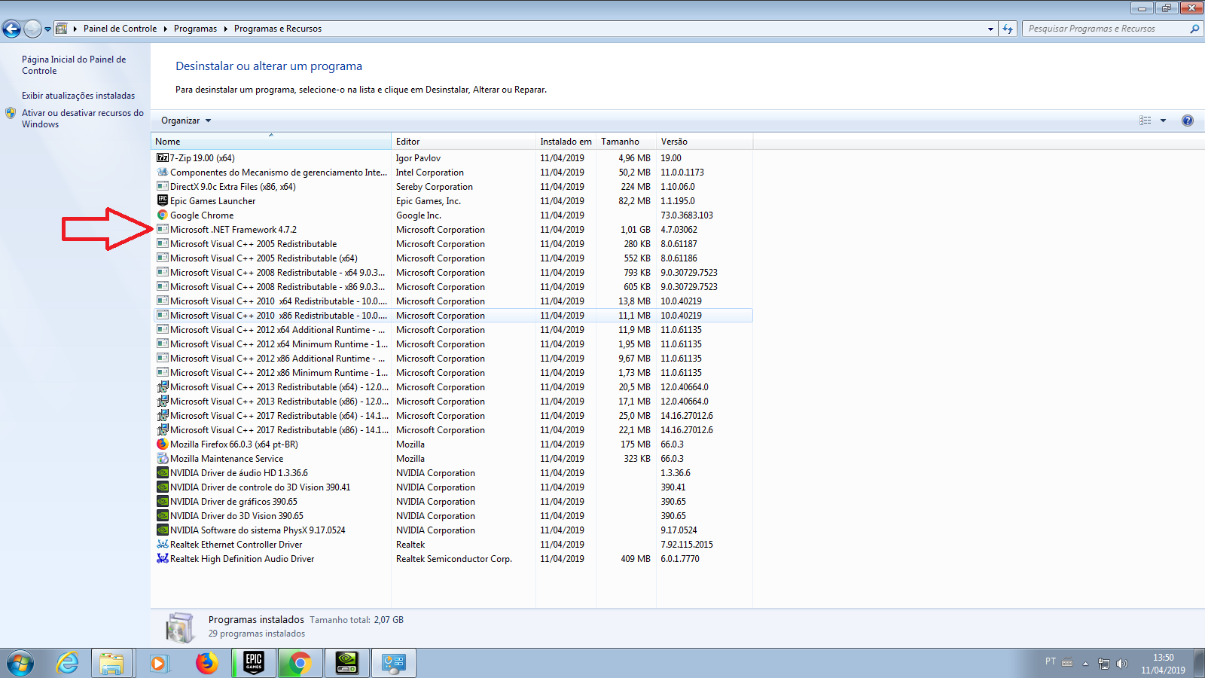Select Visual C++ 2017 Redistributable (x86) row
The width and height of the screenshot is (1205, 678).
coord(453,430)
